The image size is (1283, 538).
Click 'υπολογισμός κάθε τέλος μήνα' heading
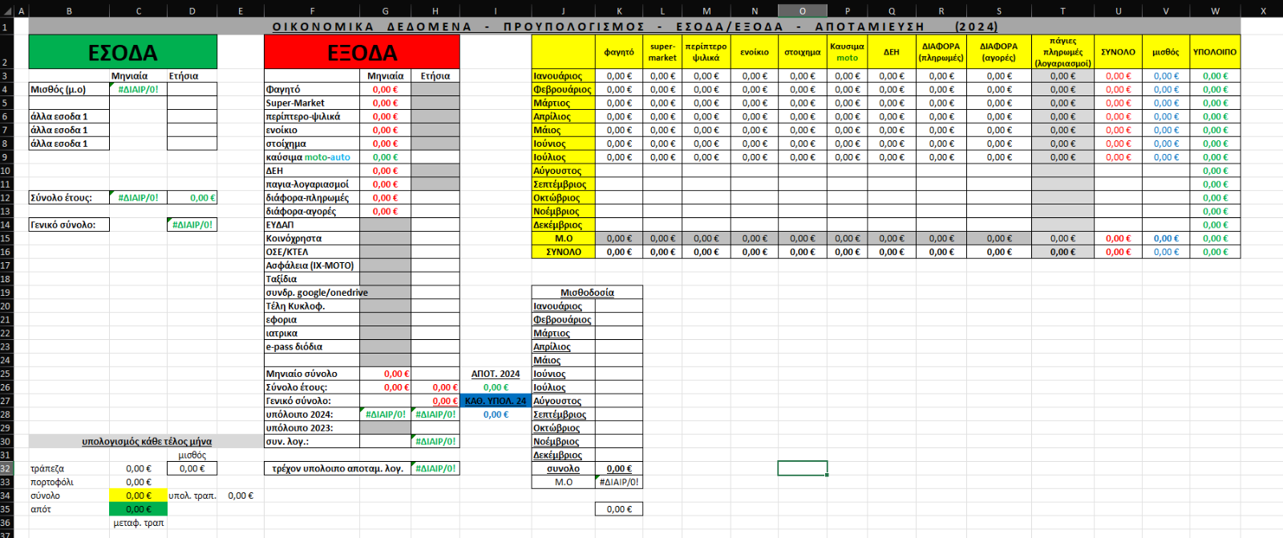(x=147, y=441)
